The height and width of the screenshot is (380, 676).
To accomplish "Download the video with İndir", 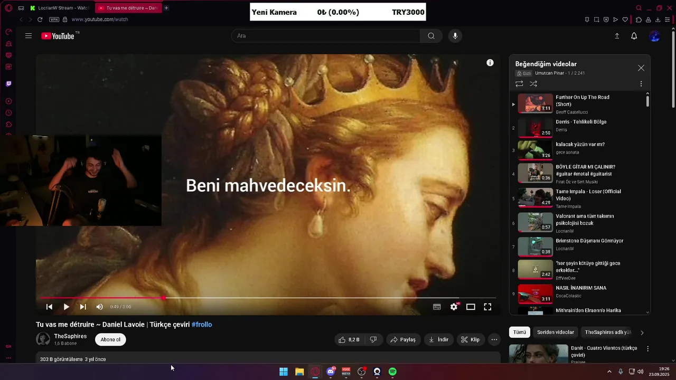I will click(438, 339).
